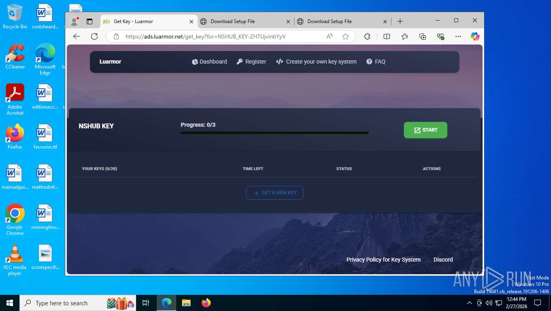Viewport: 551px width, 311px height.
Task: Select the scorespecifi image file on desktop
Action: coord(45,257)
